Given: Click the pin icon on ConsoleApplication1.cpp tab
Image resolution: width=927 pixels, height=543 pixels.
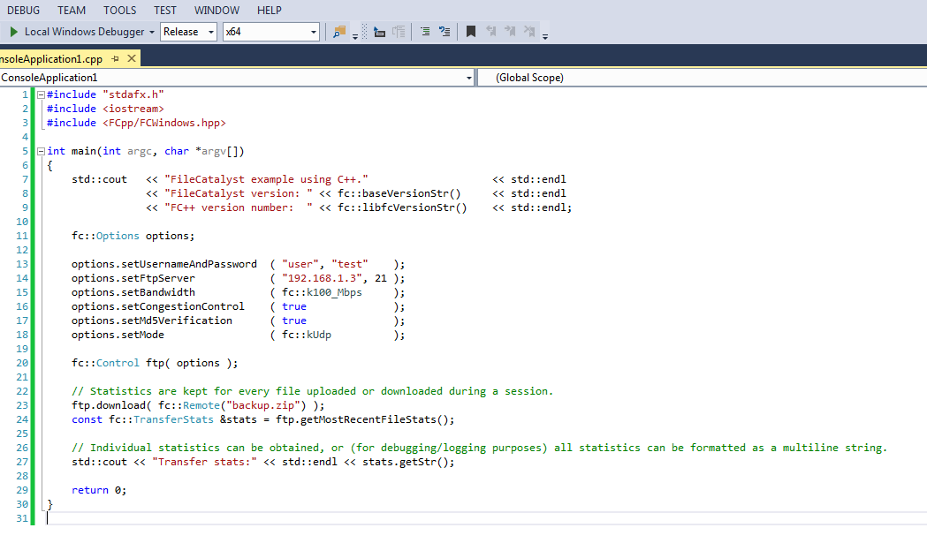Looking at the screenshot, I should [x=116, y=59].
